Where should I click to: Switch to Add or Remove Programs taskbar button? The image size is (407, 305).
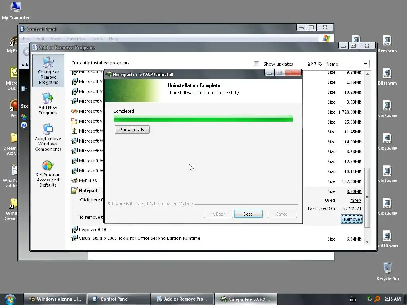[x=182, y=299]
